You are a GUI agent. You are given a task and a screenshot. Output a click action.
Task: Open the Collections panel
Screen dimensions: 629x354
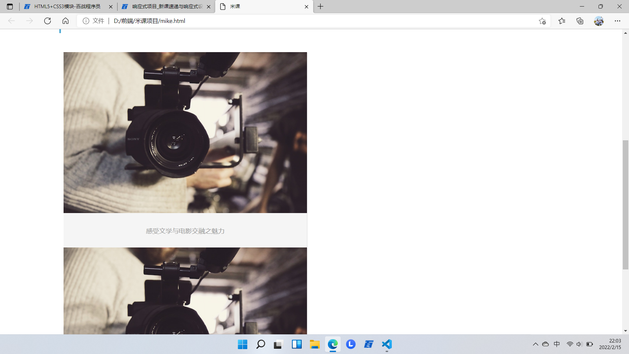click(x=580, y=21)
